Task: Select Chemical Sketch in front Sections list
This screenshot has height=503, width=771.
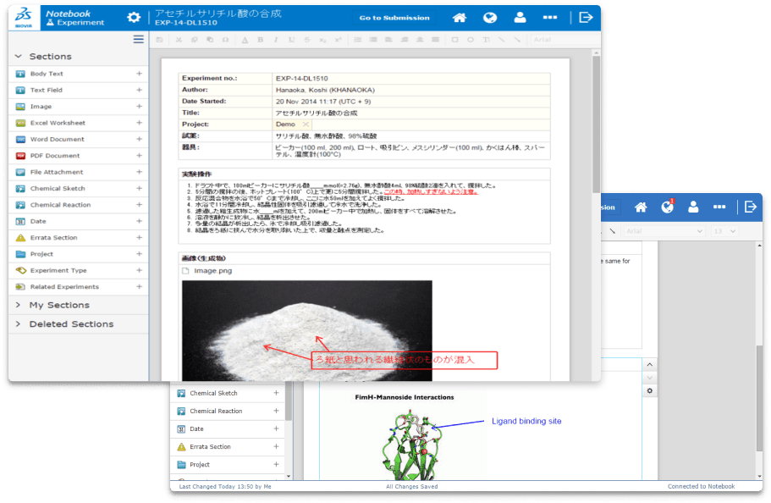Action: 58,189
